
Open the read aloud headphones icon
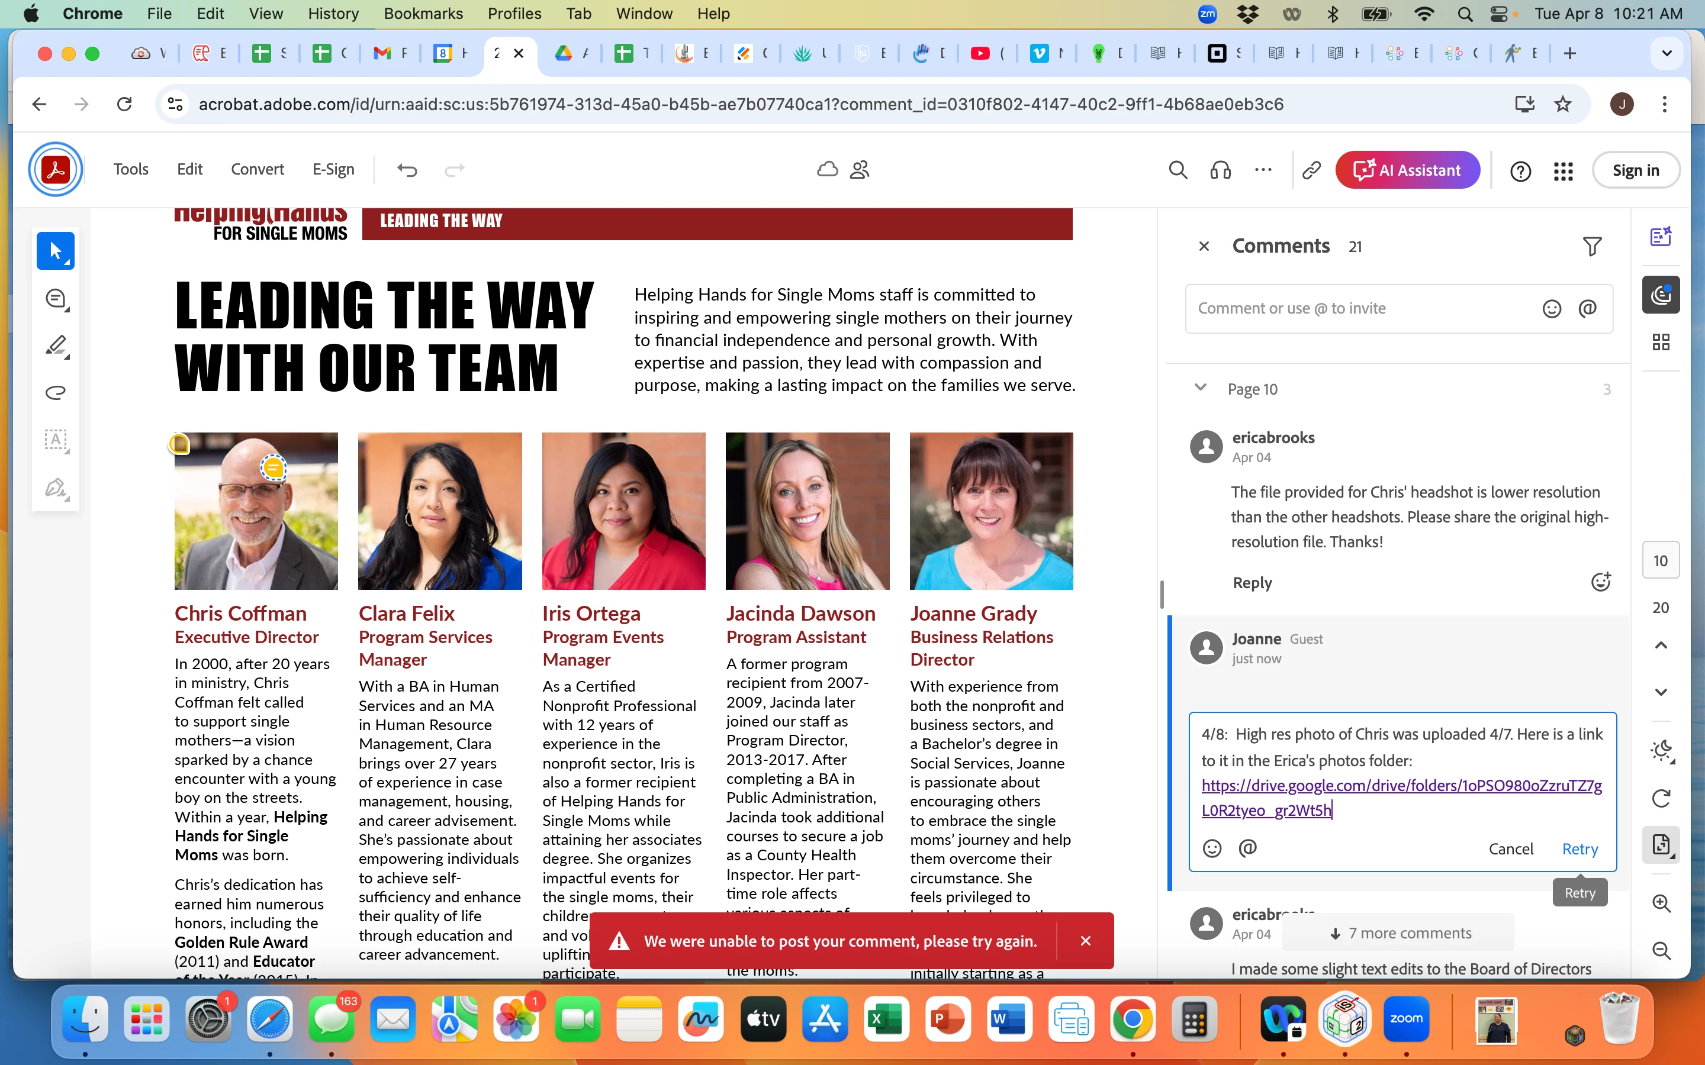[1220, 170]
